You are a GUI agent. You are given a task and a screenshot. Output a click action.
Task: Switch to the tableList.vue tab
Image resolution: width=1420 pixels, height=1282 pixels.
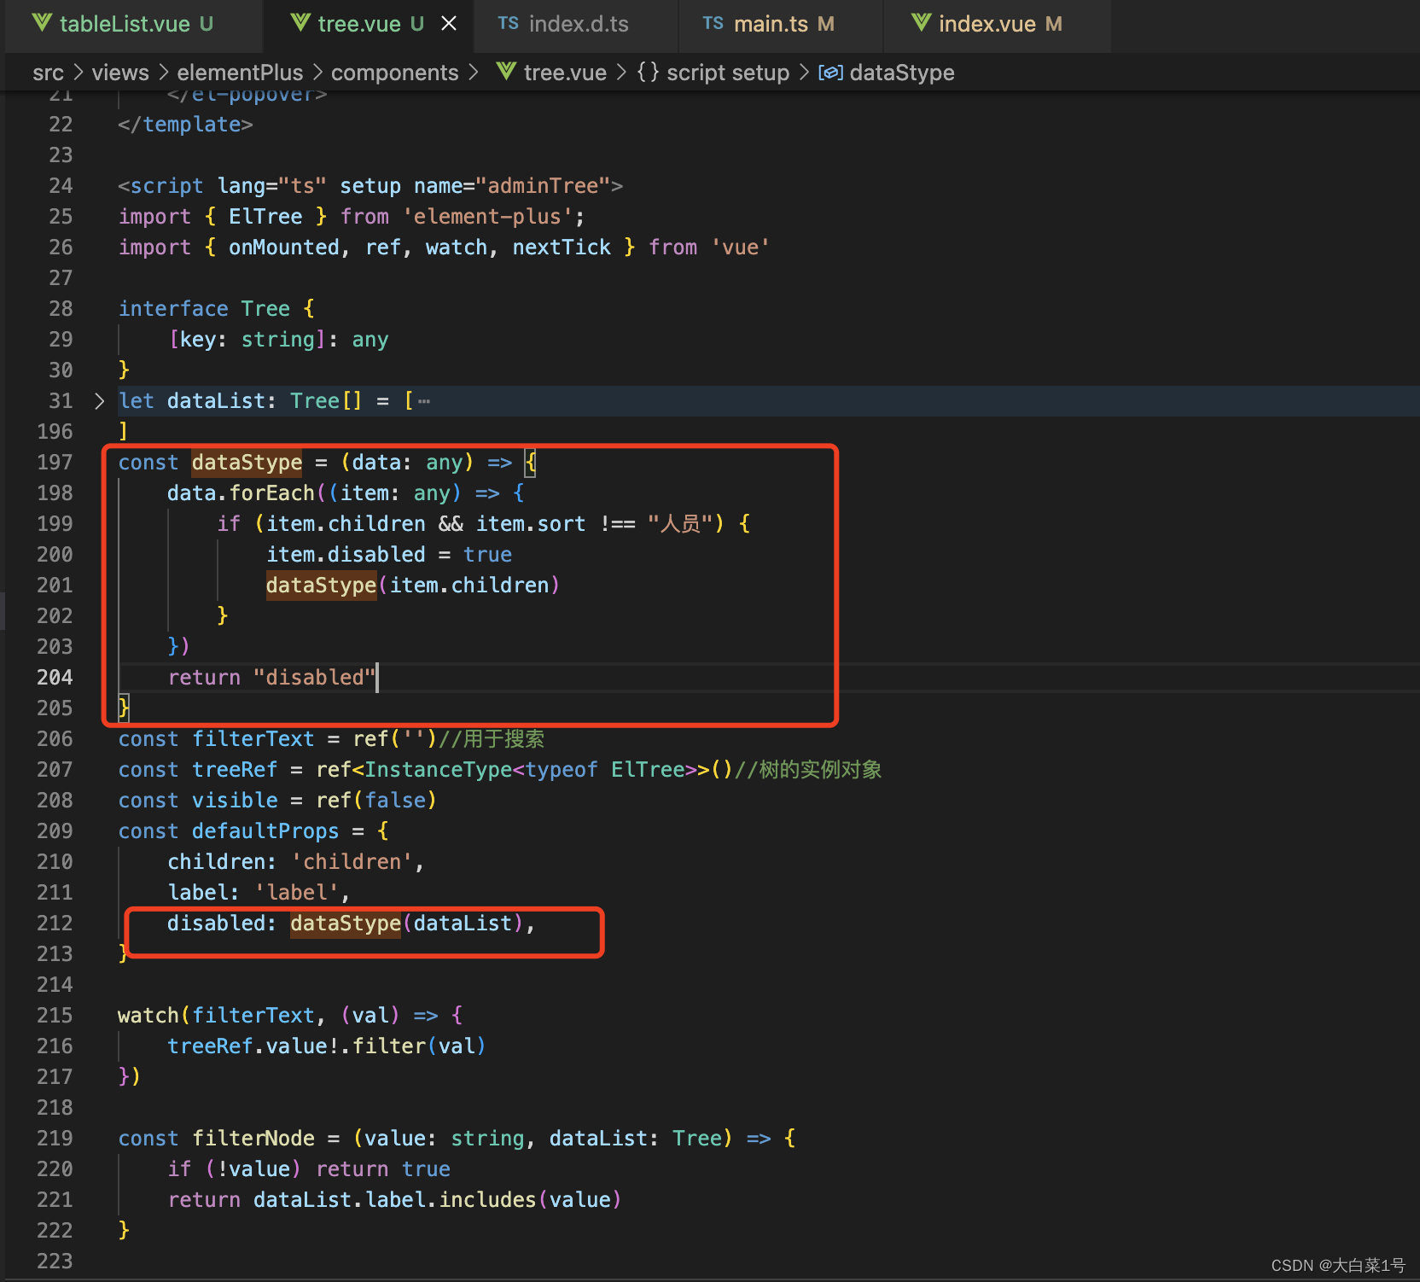pos(133,24)
